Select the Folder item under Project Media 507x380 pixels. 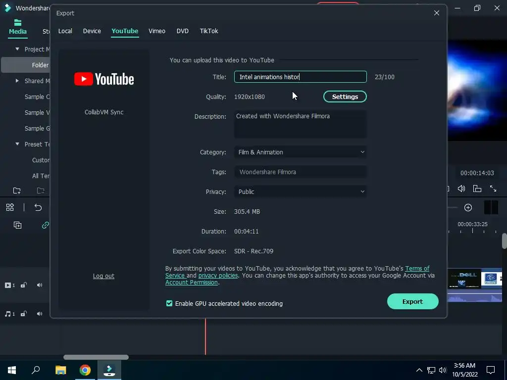coord(26,65)
